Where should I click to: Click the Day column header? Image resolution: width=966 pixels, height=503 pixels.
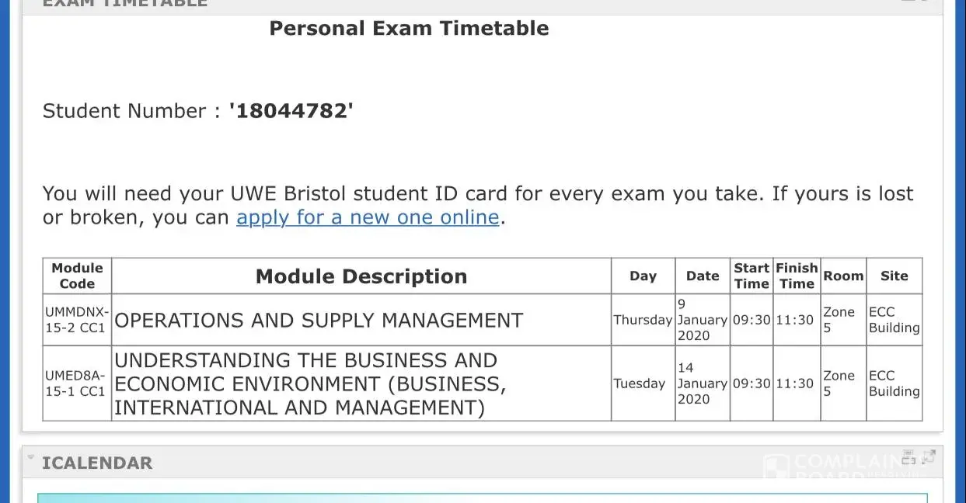pyautogui.click(x=643, y=276)
